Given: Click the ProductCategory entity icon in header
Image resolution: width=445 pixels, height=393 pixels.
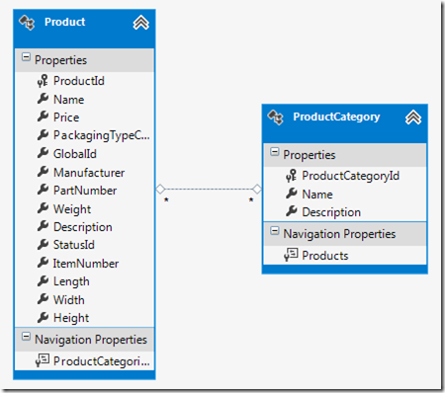Looking at the screenshot, I should click(275, 118).
